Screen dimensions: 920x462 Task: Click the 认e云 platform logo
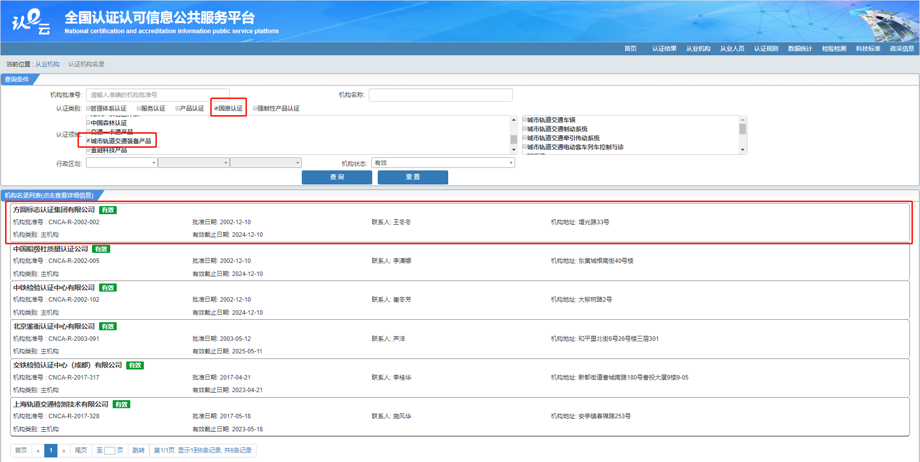31,22
